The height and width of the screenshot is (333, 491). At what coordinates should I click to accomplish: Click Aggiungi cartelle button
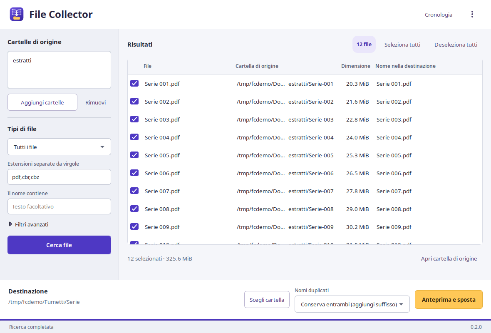click(x=42, y=102)
